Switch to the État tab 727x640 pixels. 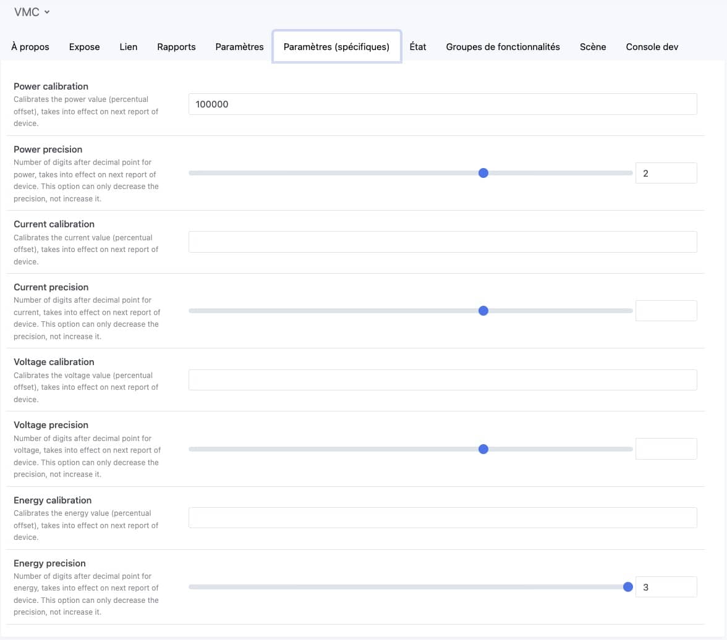pyautogui.click(x=418, y=47)
